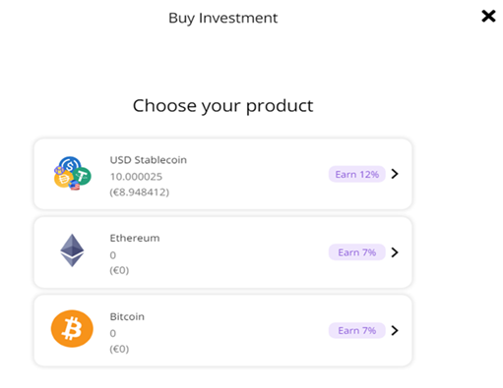
Task: Click the USD Stablecoin coins icon
Action: coord(73,174)
